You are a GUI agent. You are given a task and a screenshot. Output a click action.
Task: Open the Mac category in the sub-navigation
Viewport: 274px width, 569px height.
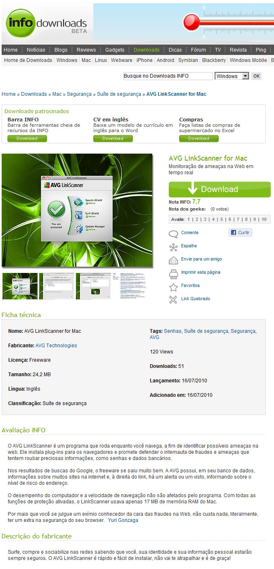click(86, 60)
